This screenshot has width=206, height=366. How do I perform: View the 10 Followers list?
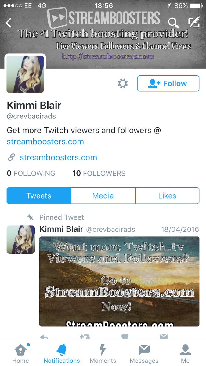[x=99, y=173]
